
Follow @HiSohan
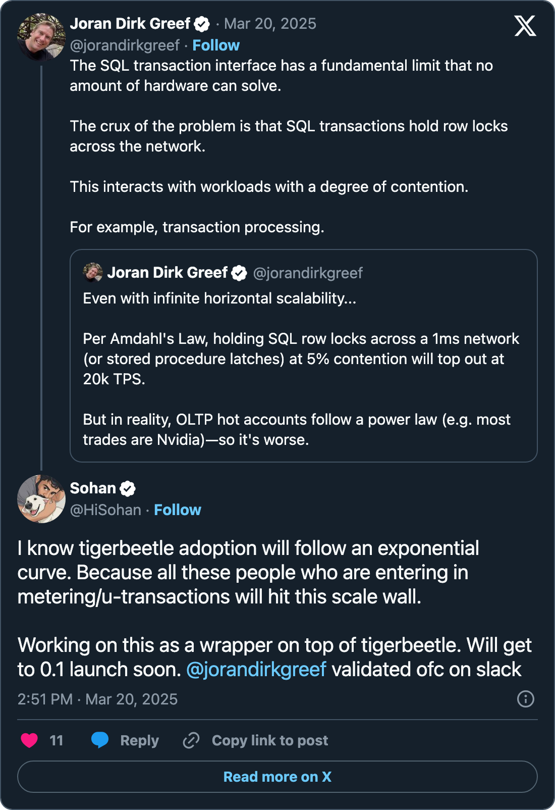pos(178,510)
